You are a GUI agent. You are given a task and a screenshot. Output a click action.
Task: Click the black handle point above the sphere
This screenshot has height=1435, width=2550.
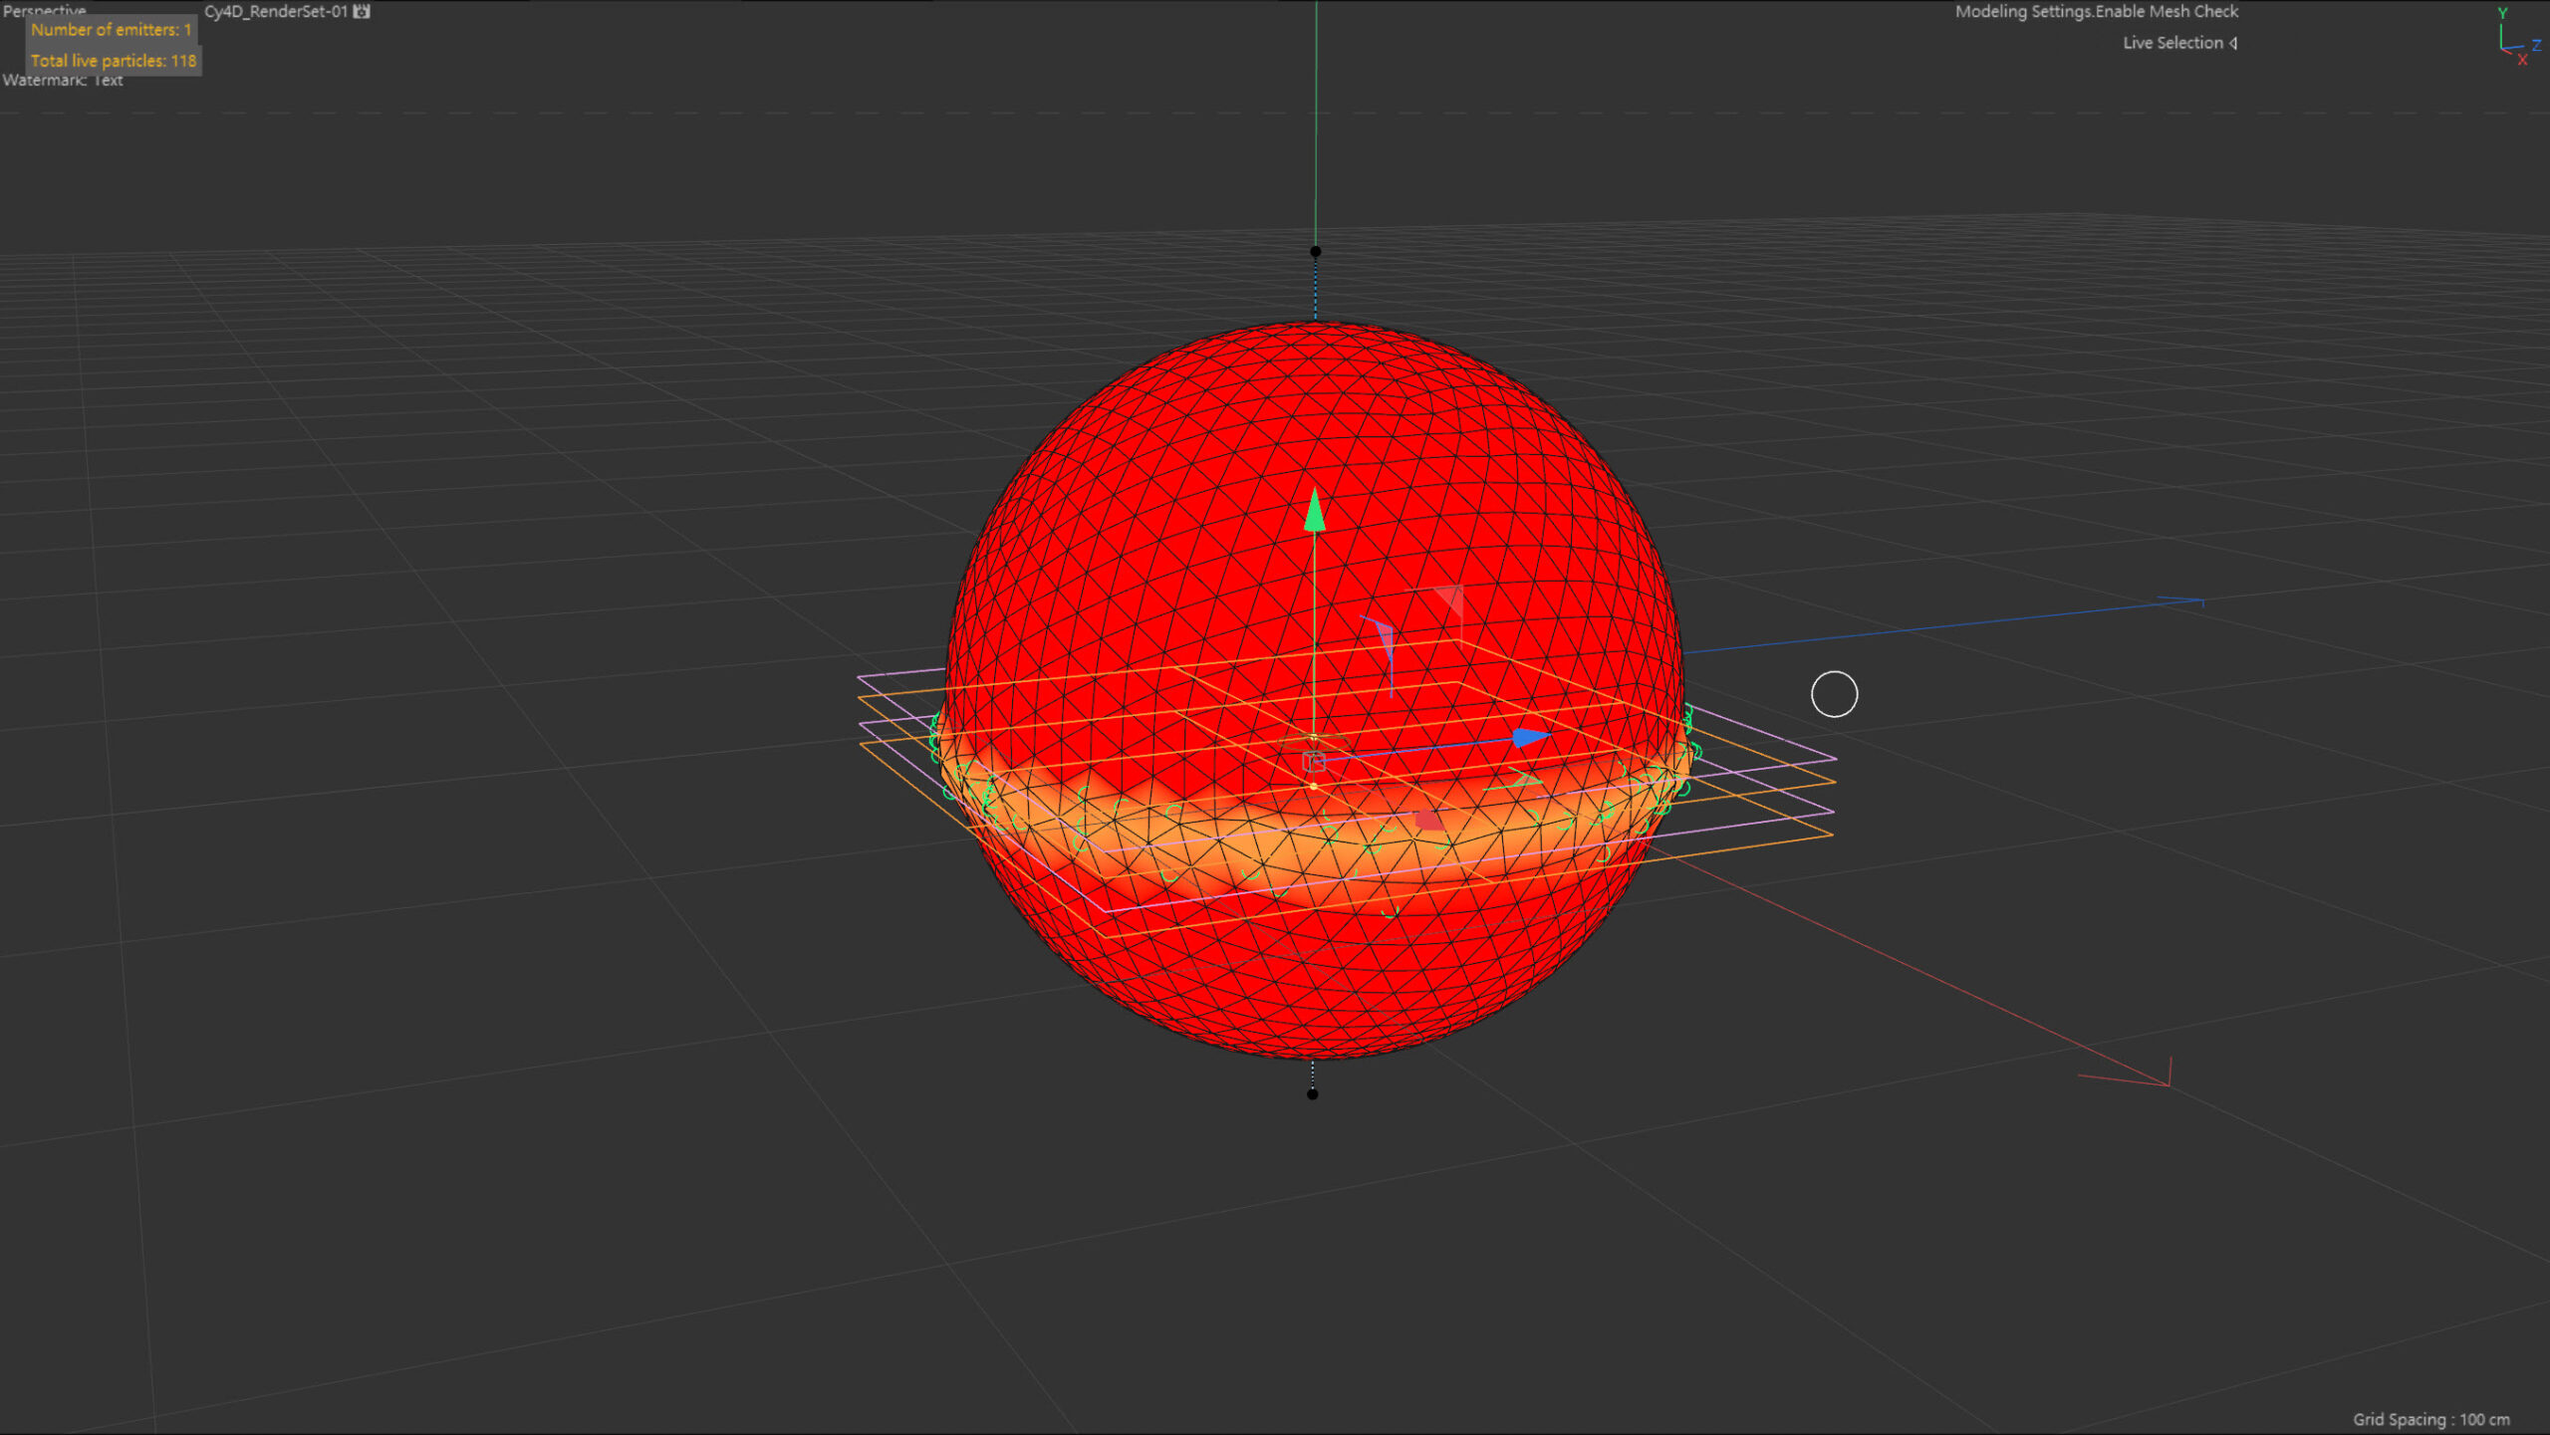click(1315, 252)
